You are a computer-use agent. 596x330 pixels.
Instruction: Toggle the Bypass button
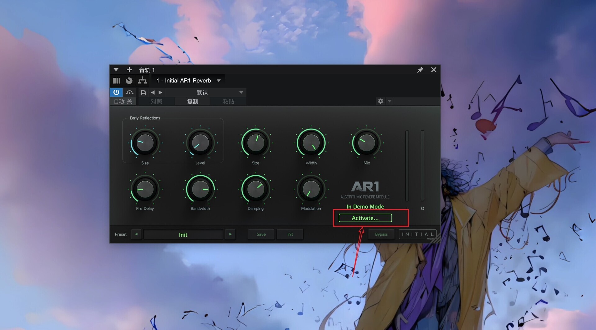tap(381, 234)
